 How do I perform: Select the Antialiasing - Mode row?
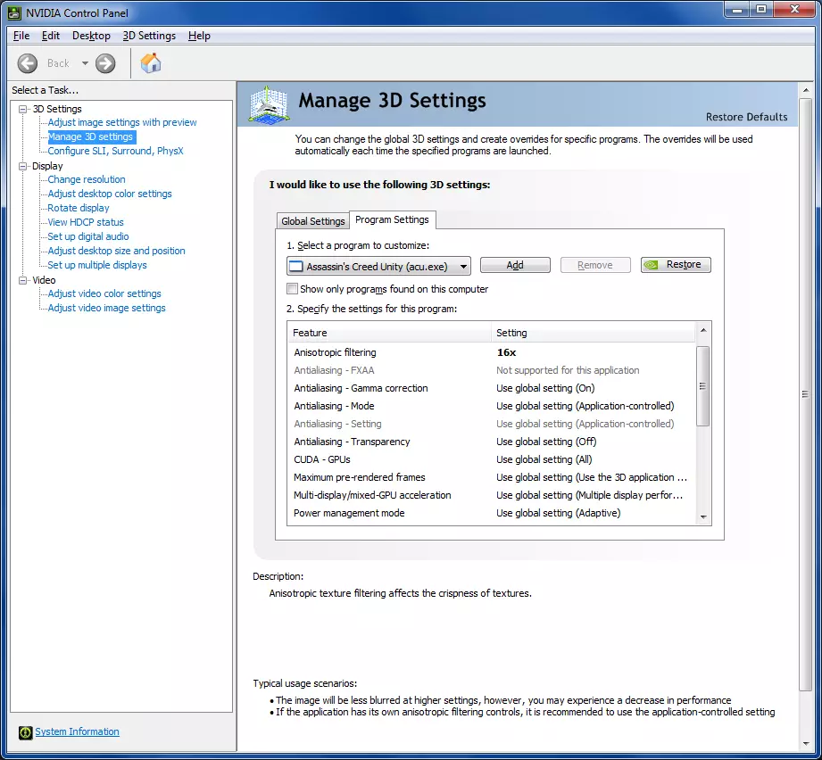(x=492, y=406)
